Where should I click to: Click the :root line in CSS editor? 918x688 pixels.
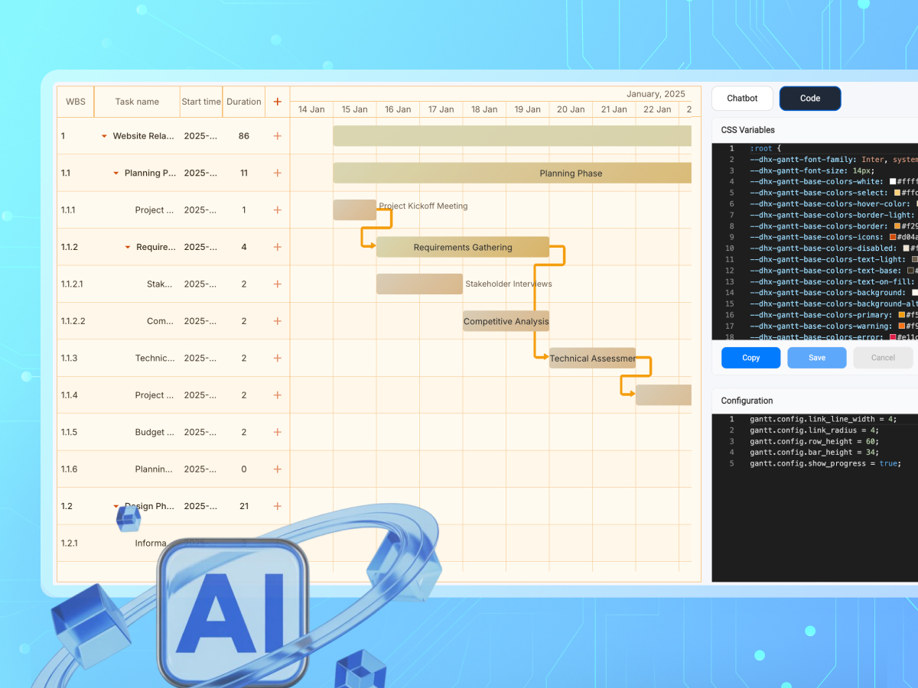click(x=765, y=148)
